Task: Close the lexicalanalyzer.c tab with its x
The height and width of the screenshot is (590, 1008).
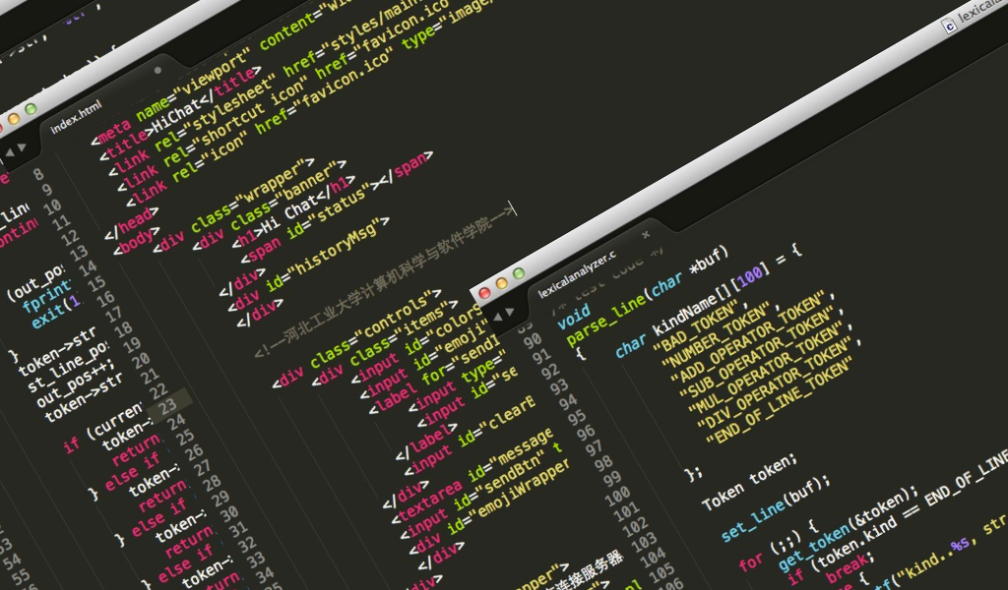Action: pos(646,235)
